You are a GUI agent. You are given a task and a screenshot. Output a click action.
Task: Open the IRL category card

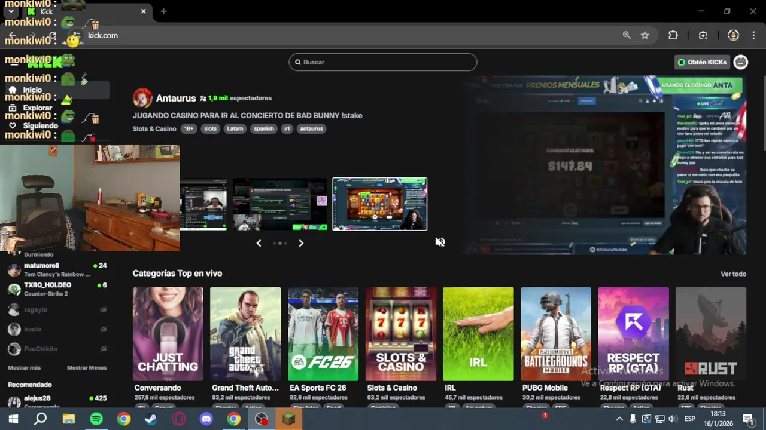pos(478,334)
